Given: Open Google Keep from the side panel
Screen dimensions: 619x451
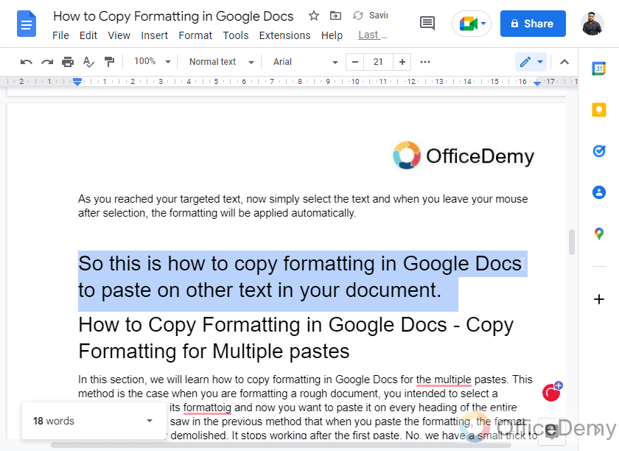Looking at the screenshot, I should 598,109.
